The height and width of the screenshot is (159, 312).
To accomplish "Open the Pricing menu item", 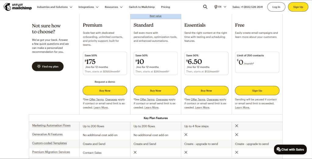I will click(165, 7).
